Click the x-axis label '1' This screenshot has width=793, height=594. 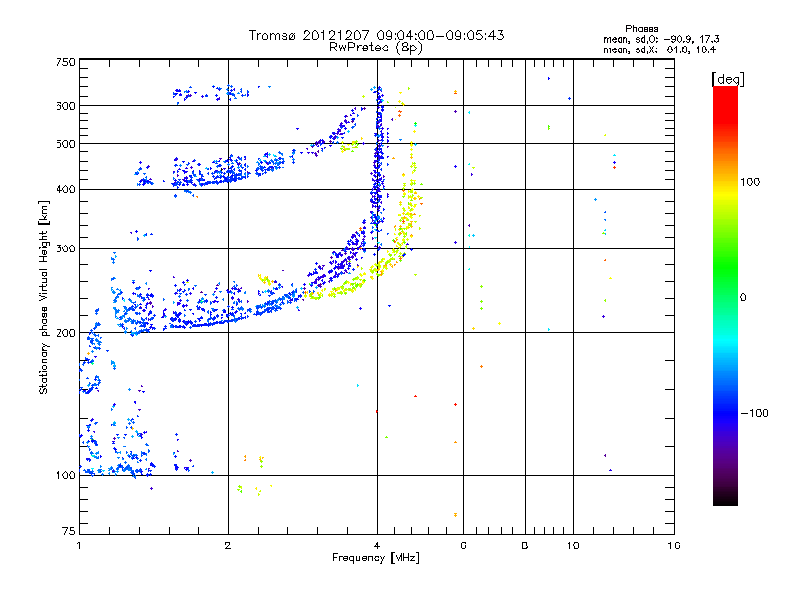[79, 545]
